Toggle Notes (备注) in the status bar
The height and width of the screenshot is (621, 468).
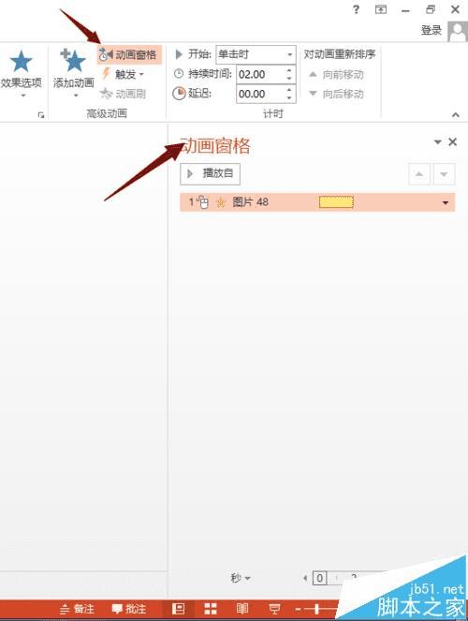[x=77, y=608]
